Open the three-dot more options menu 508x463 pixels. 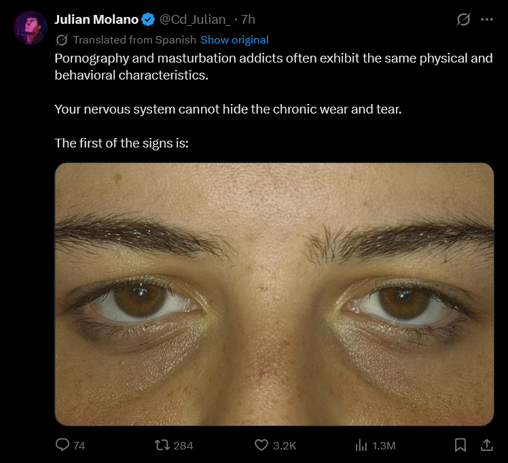487,20
